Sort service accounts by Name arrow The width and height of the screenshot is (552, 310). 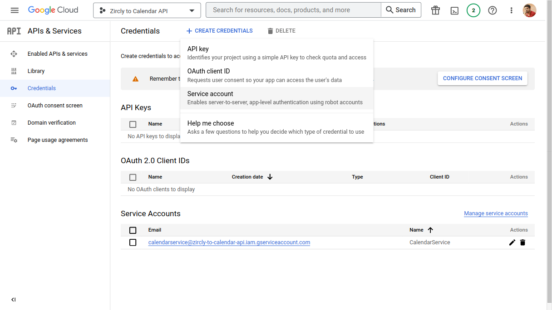click(x=430, y=230)
